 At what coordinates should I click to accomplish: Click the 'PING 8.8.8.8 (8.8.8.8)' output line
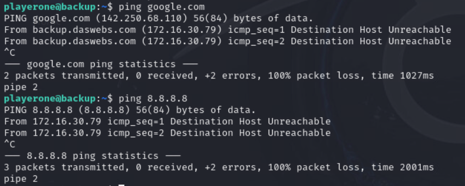pyautogui.click(x=67, y=110)
